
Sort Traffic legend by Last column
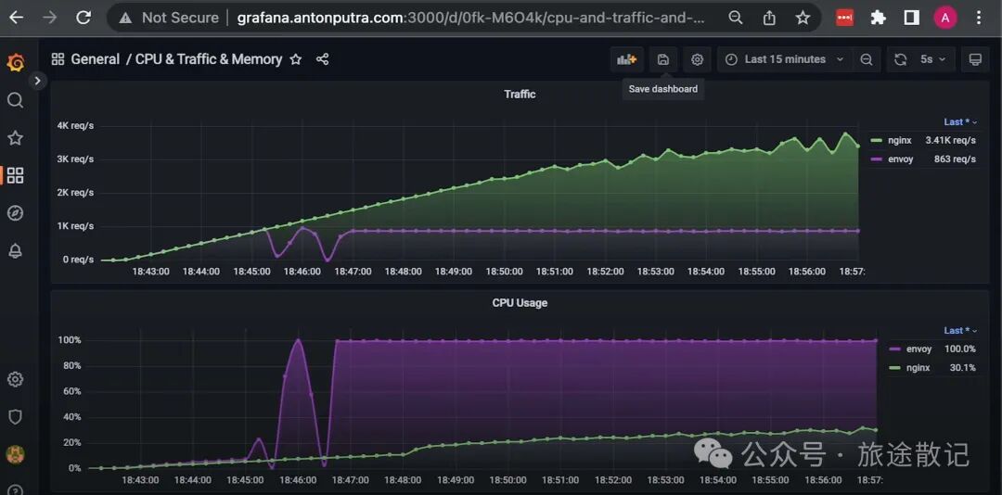960,122
